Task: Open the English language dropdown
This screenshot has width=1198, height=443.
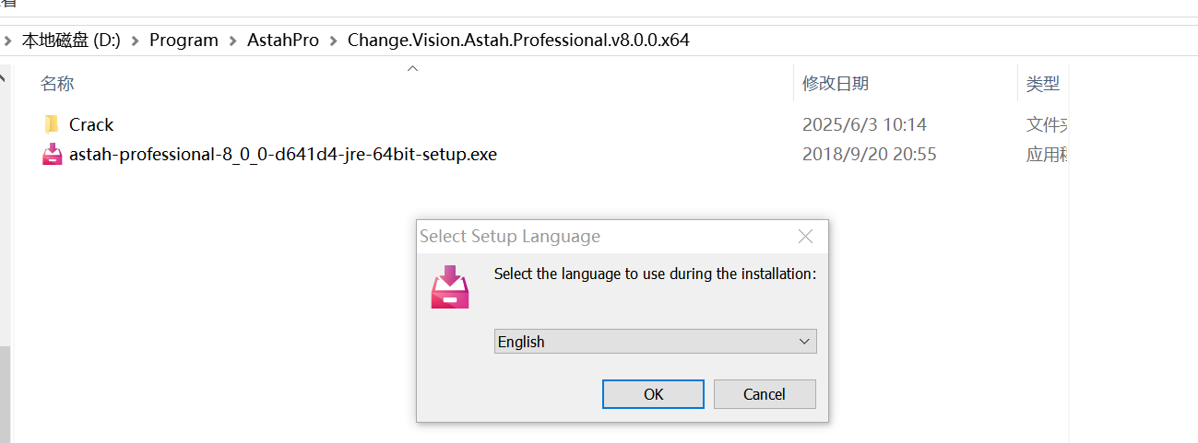Action: point(655,342)
